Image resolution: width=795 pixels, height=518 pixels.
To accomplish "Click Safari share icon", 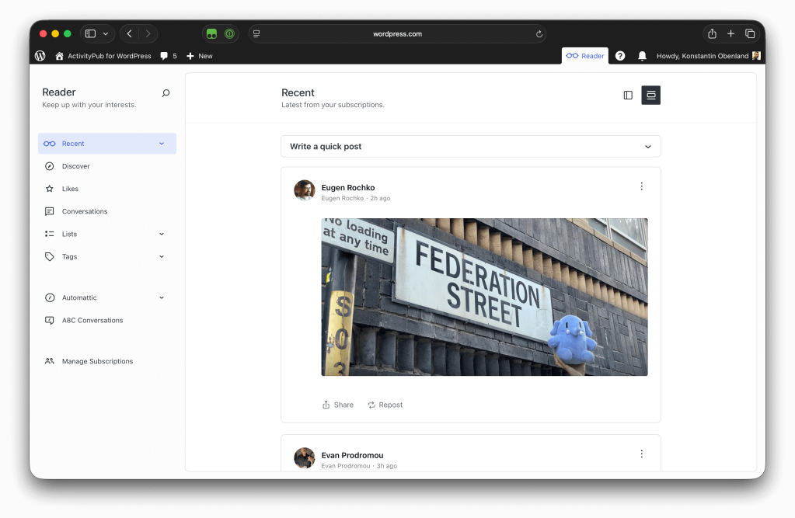I will coord(712,34).
